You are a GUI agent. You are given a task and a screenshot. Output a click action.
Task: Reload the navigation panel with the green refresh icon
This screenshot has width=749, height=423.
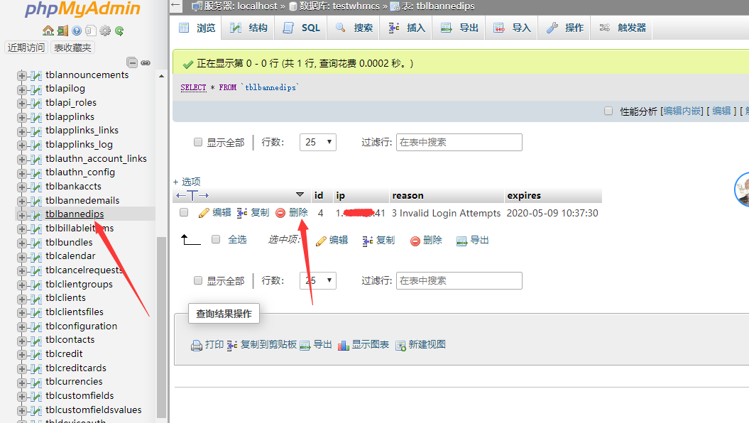119,31
